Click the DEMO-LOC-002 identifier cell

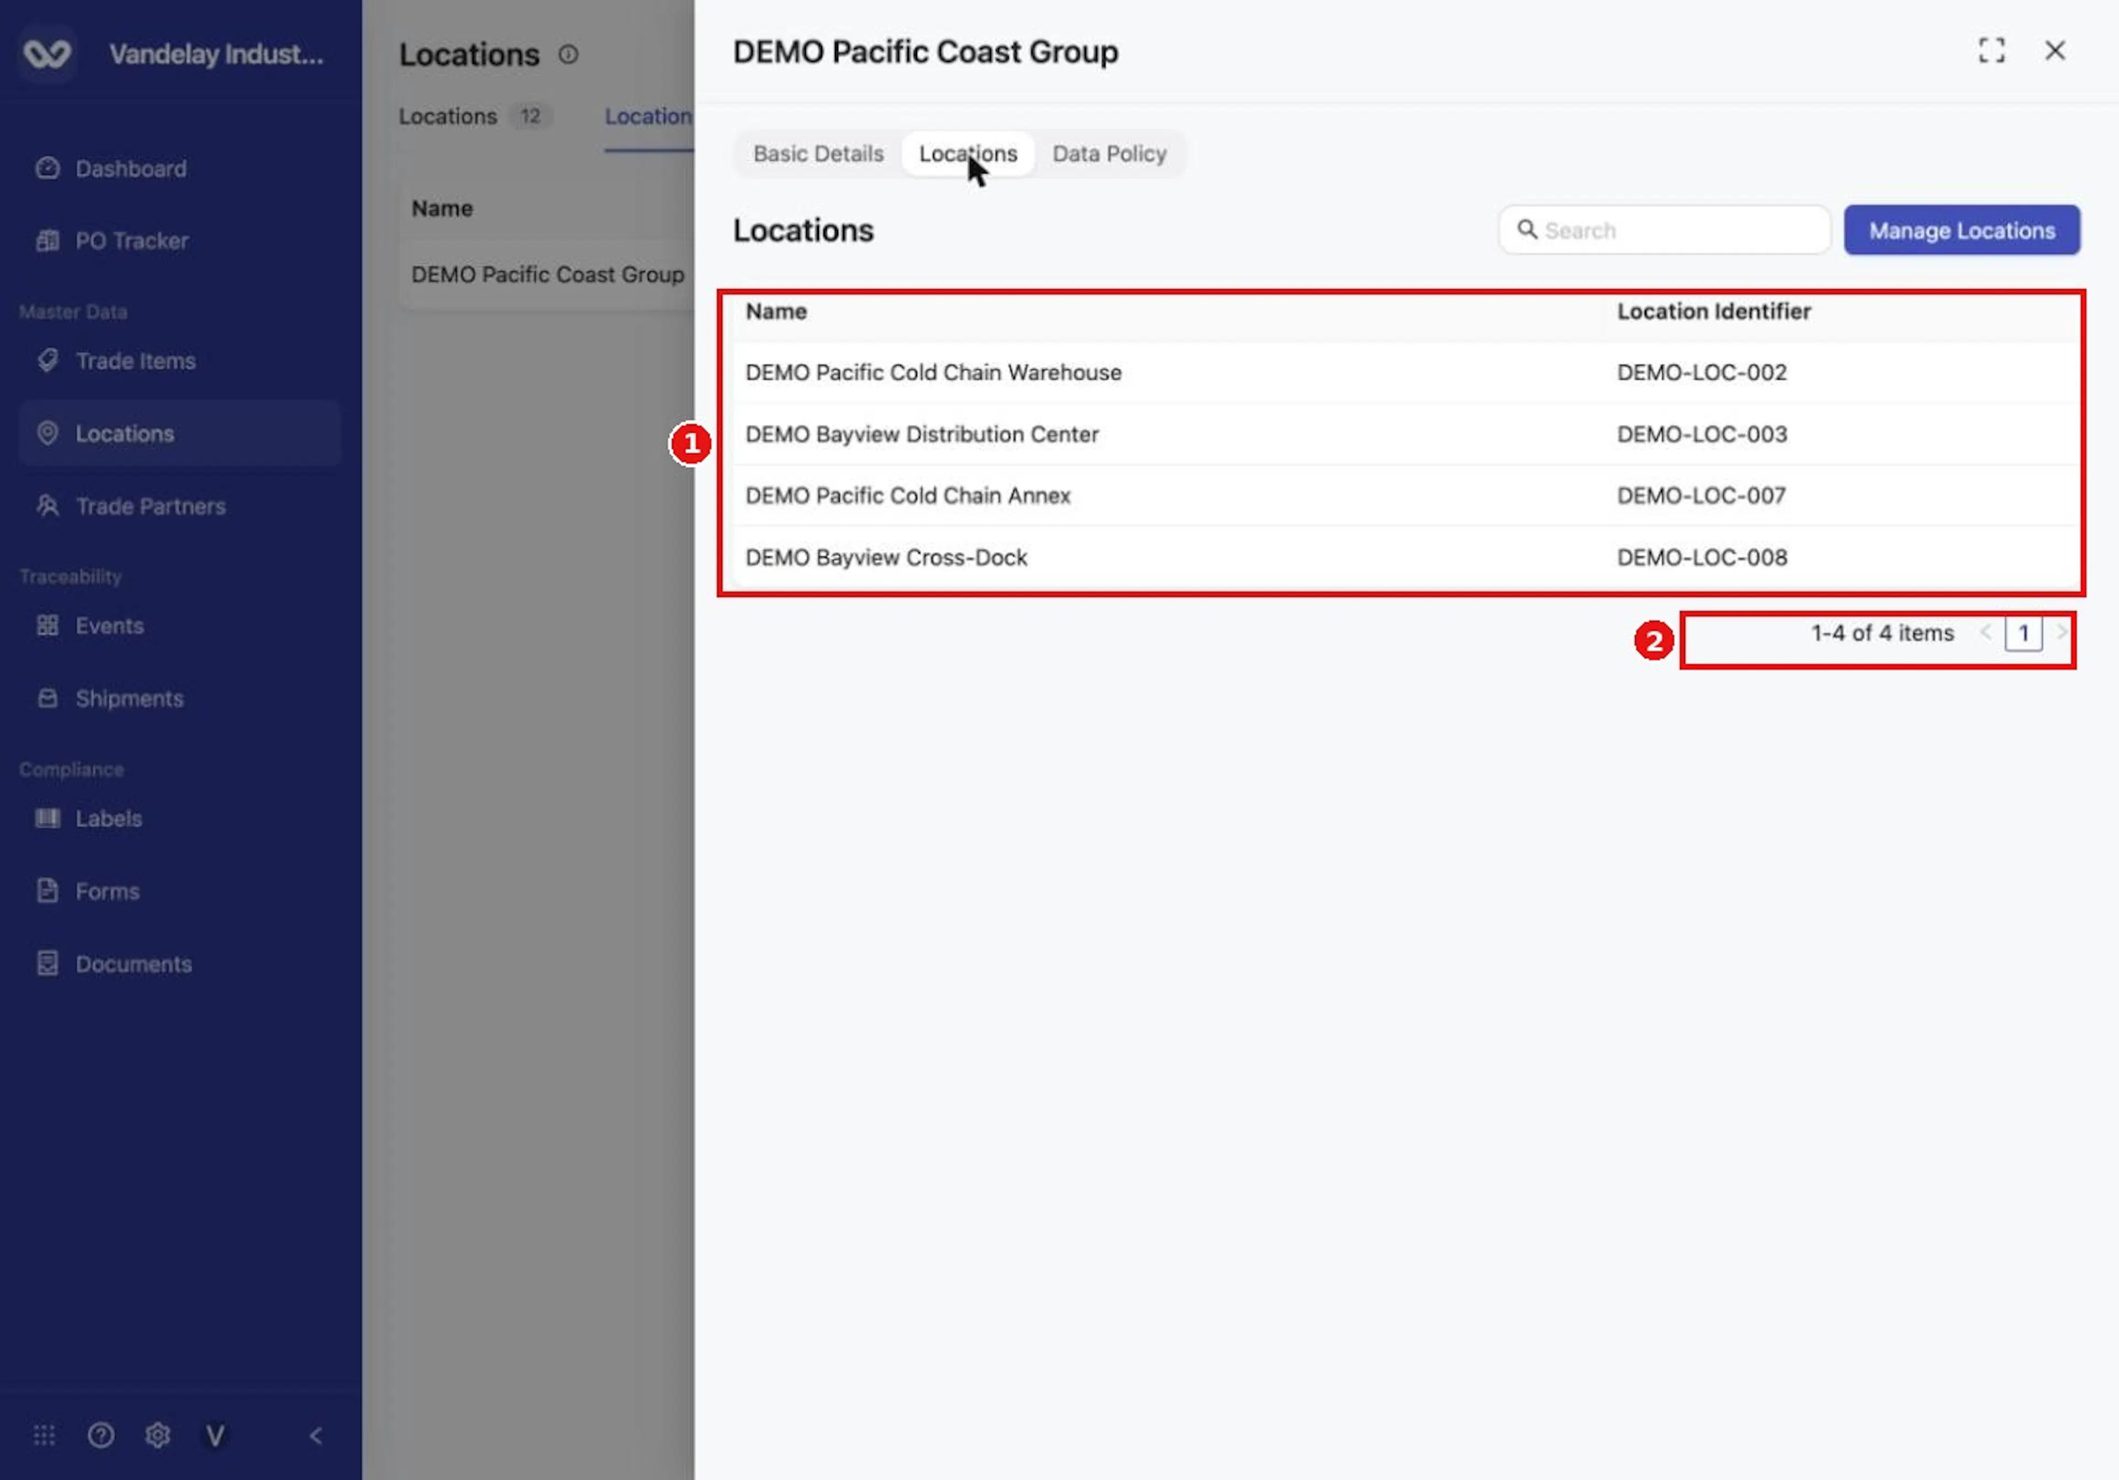[1702, 373]
